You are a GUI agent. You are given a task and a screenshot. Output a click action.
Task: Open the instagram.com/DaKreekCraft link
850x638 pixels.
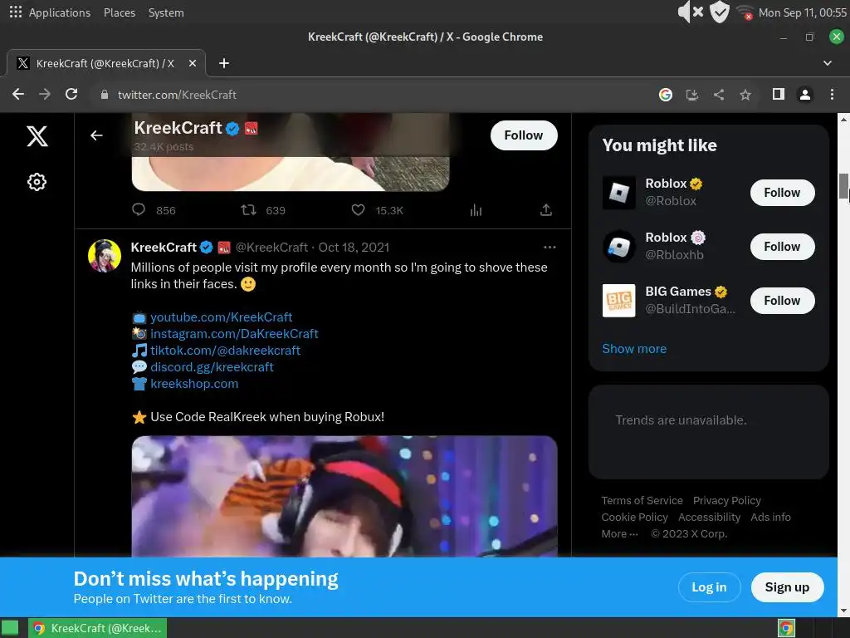coord(234,334)
